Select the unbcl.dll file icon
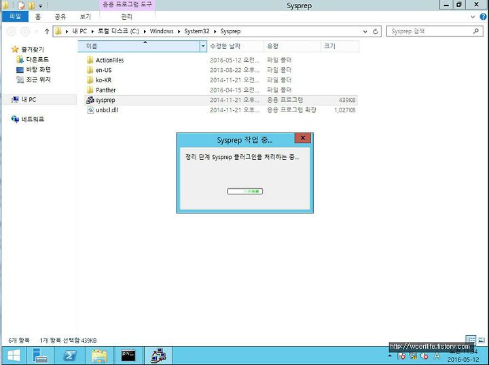This screenshot has height=365, width=489. click(x=90, y=110)
